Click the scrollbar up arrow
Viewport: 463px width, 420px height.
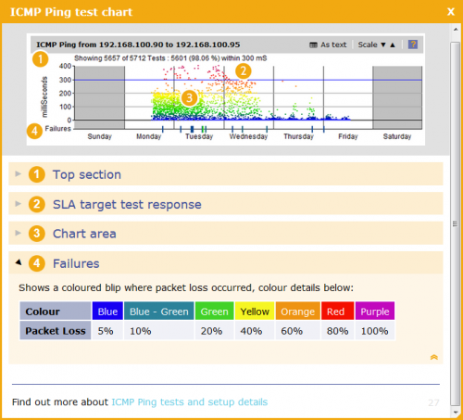[x=456, y=30]
